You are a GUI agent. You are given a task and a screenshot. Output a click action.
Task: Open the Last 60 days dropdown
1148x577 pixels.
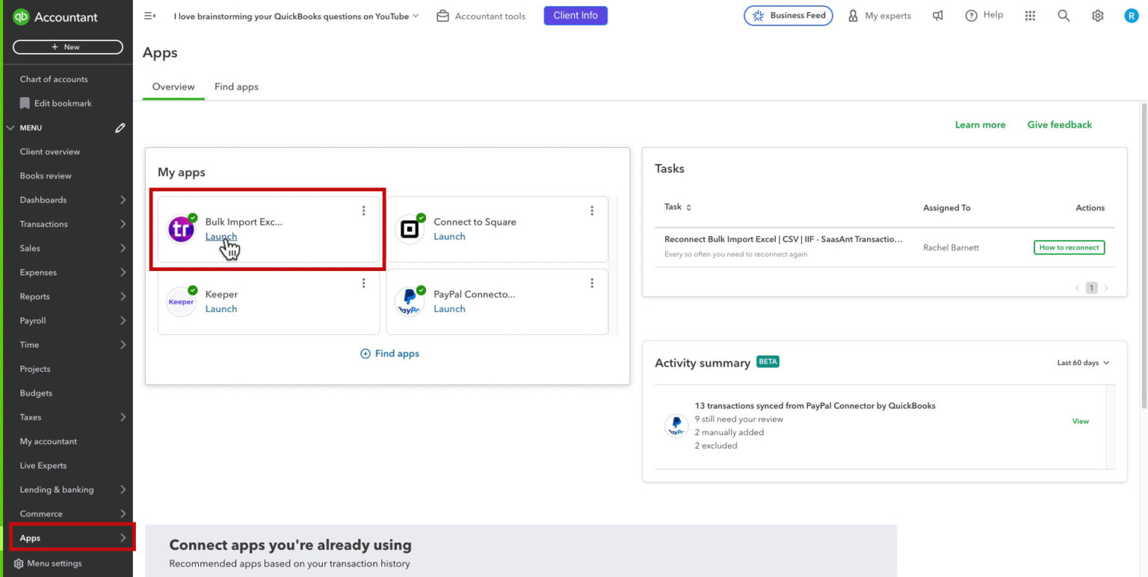pyautogui.click(x=1083, y=363)
